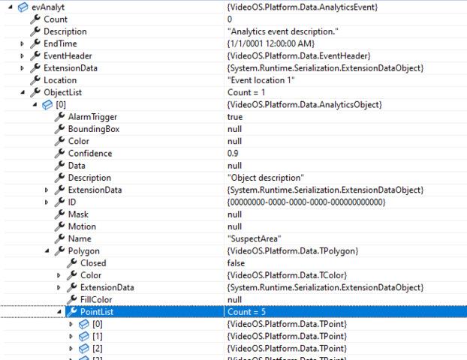Image resolution: width=467 pixels, height=360 pixels.
Task: Collapse the Polygon property node
Action: [x=47, y=251]
